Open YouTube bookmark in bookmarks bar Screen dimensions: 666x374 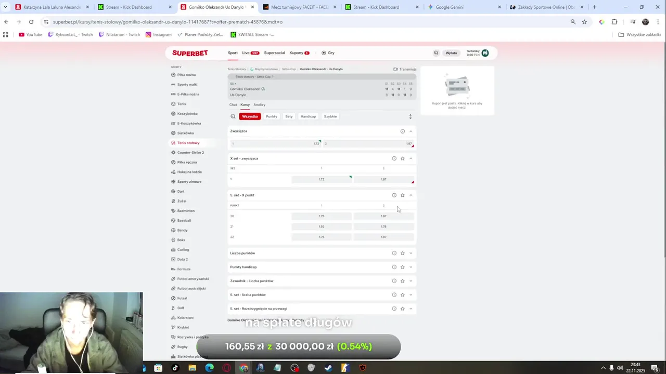click(x=31, y=35)
